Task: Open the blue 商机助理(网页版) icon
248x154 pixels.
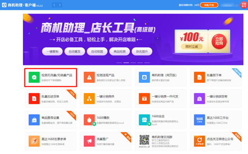Action: (x=144, y=77)
